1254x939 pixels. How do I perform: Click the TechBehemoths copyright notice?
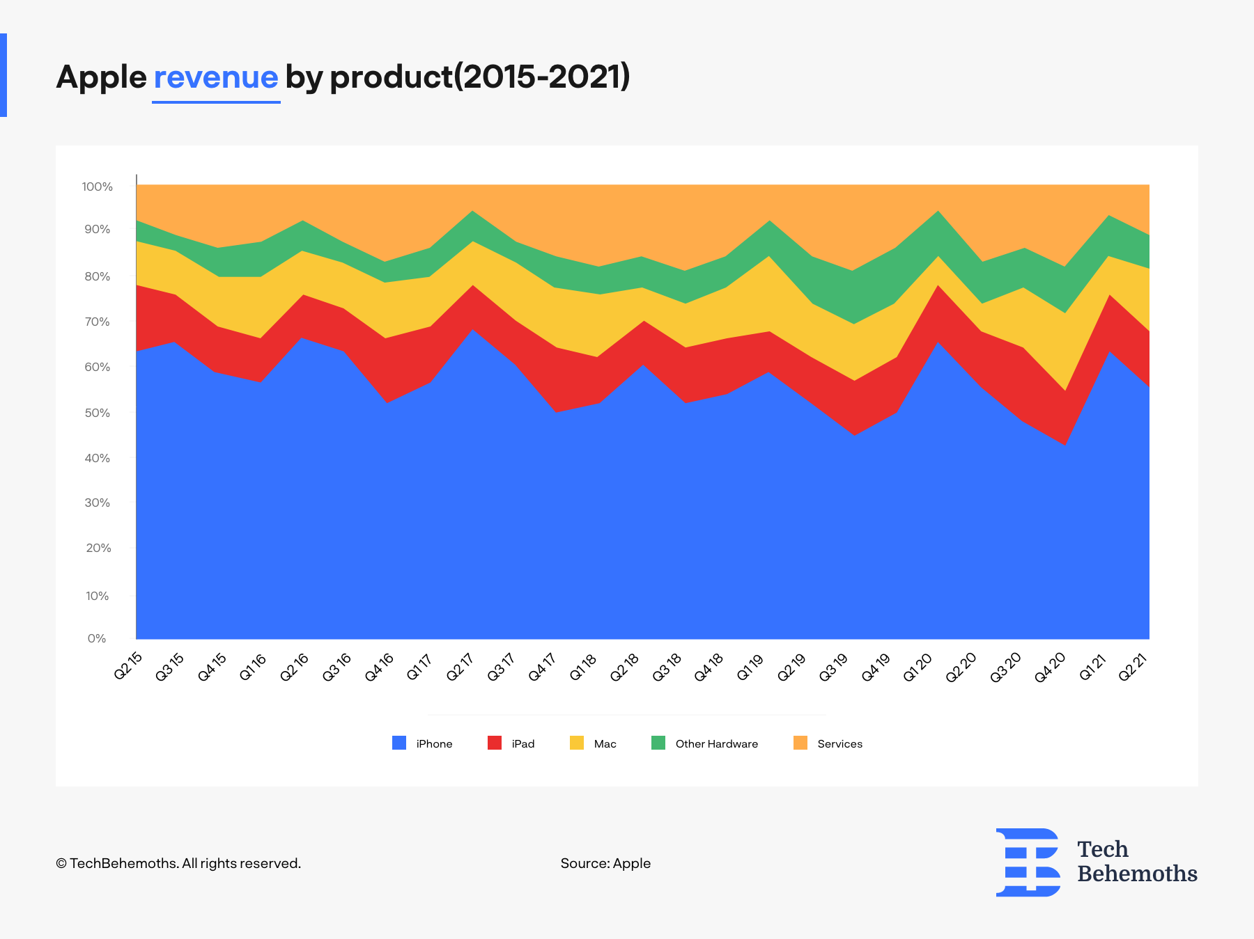pos(178,863)
